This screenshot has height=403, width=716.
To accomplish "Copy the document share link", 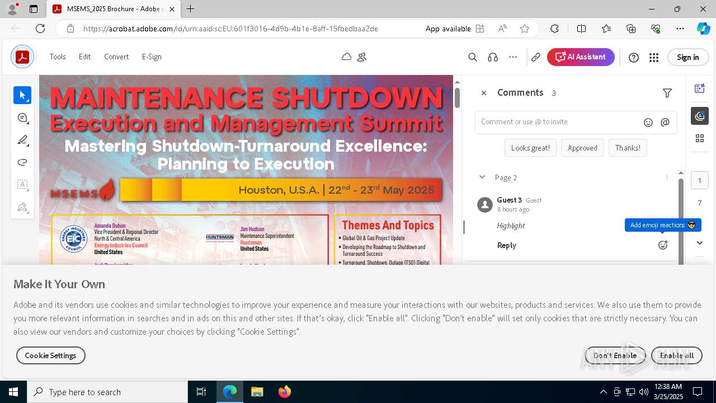I will [x=536, y=57].
